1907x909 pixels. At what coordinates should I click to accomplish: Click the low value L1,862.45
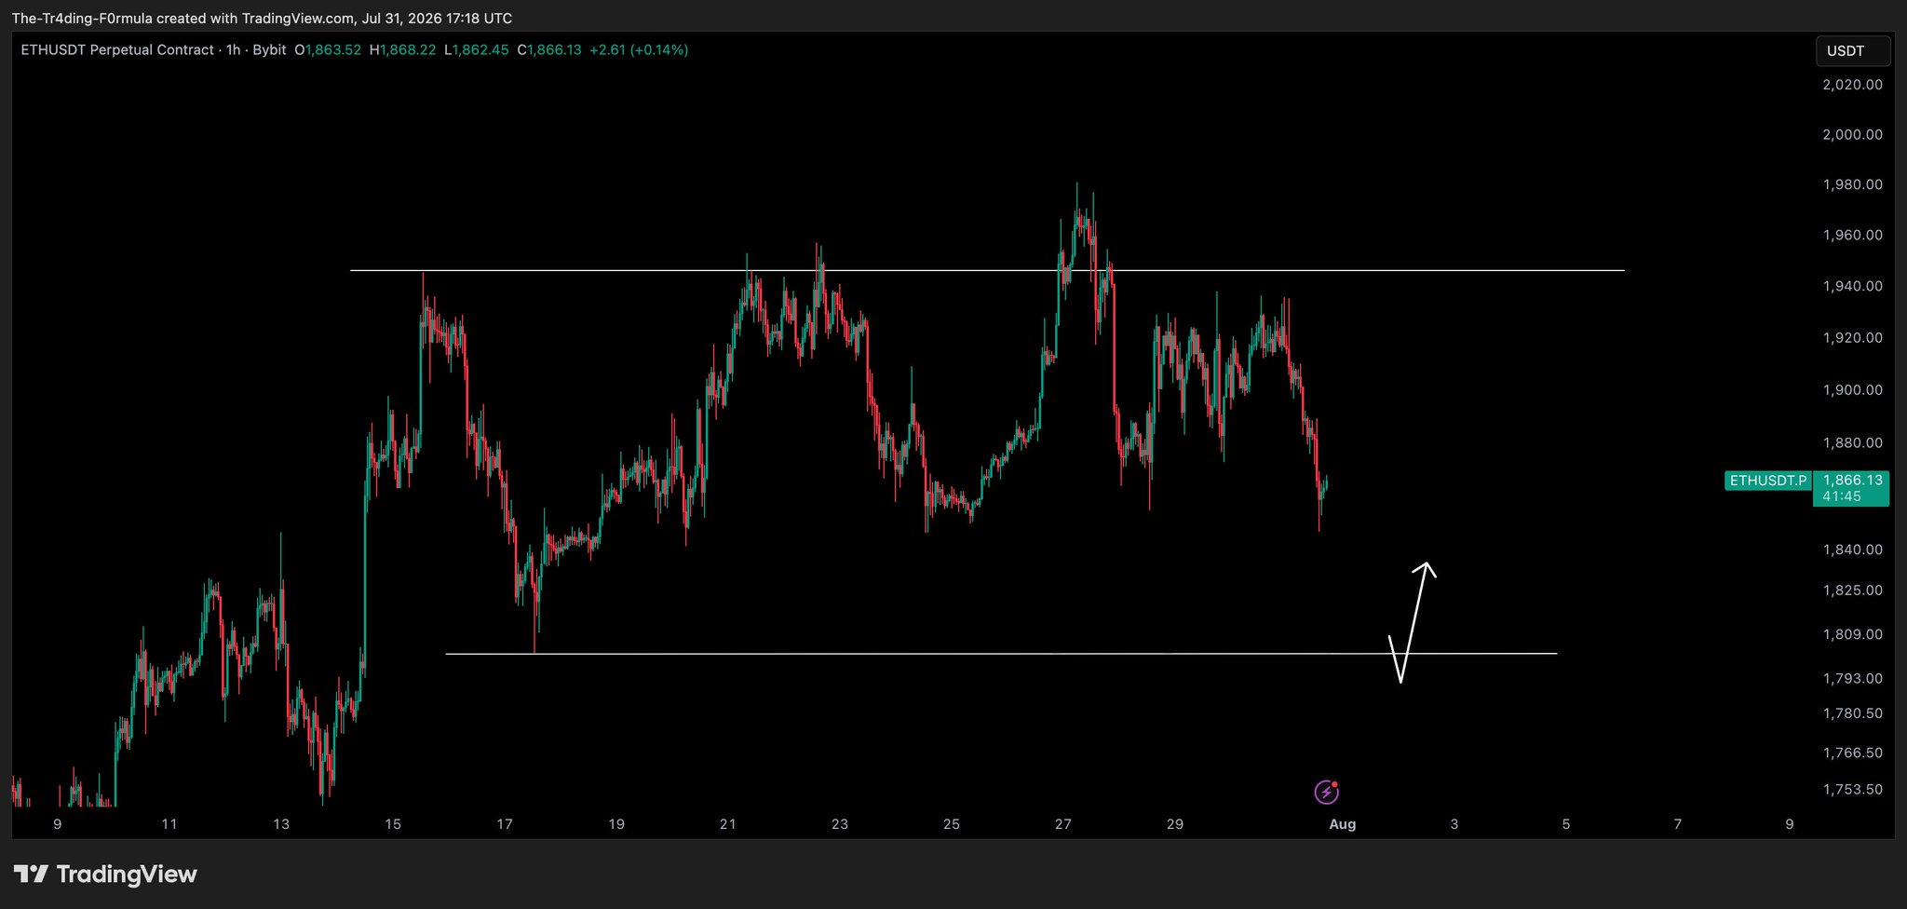(x=476, y=50)
